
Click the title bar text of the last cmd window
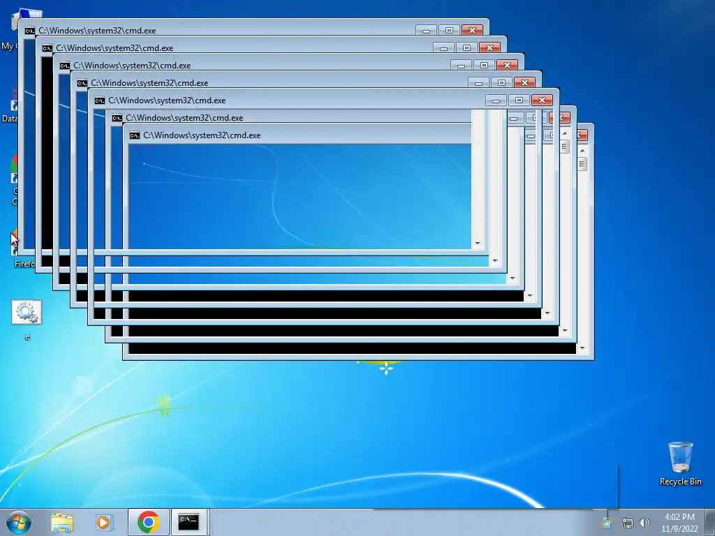point(202,135)
